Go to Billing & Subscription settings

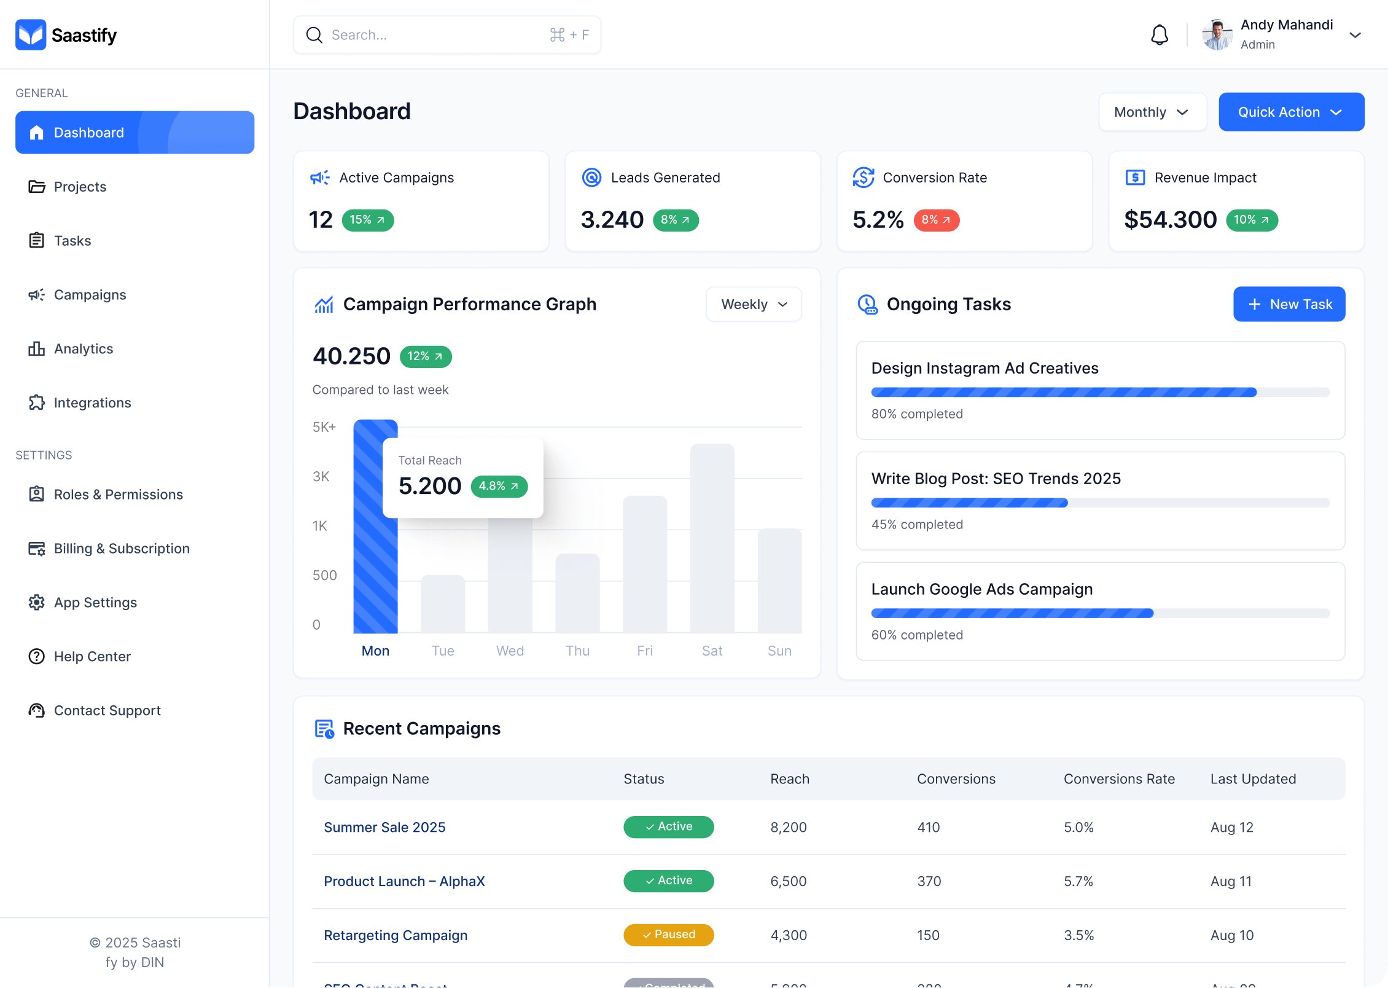click(122, 549)
